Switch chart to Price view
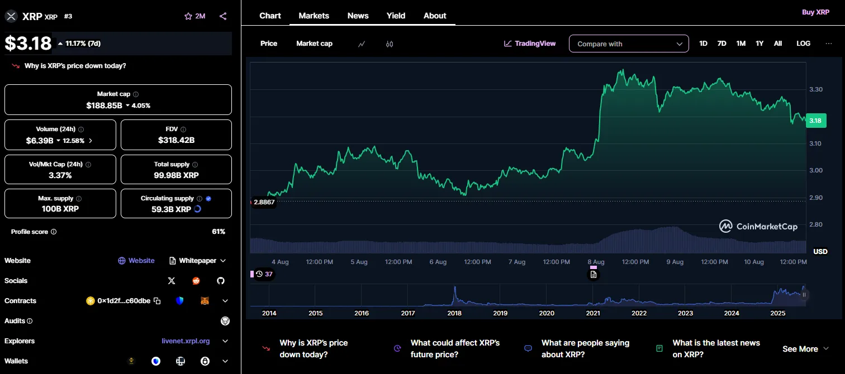The height and width of the screenshot is (374, 845). pyautogui.click(x=269, y=44)
